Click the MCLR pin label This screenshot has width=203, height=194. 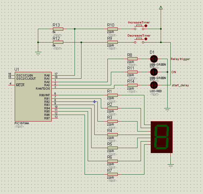pos(20,85)
